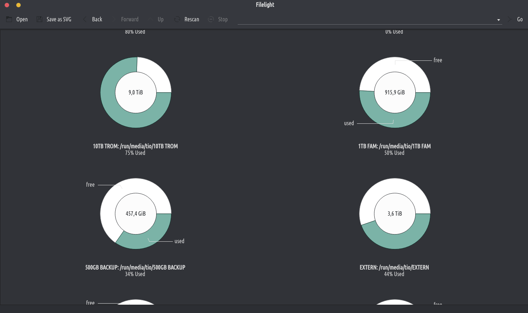The image size is (528, 313).
Task: Click the EXTERN mount path label
Action: [x=394, y=267]
